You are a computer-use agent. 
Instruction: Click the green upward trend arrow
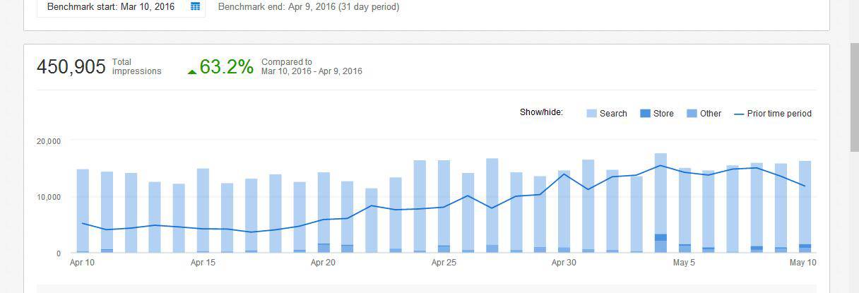point(192,71)
